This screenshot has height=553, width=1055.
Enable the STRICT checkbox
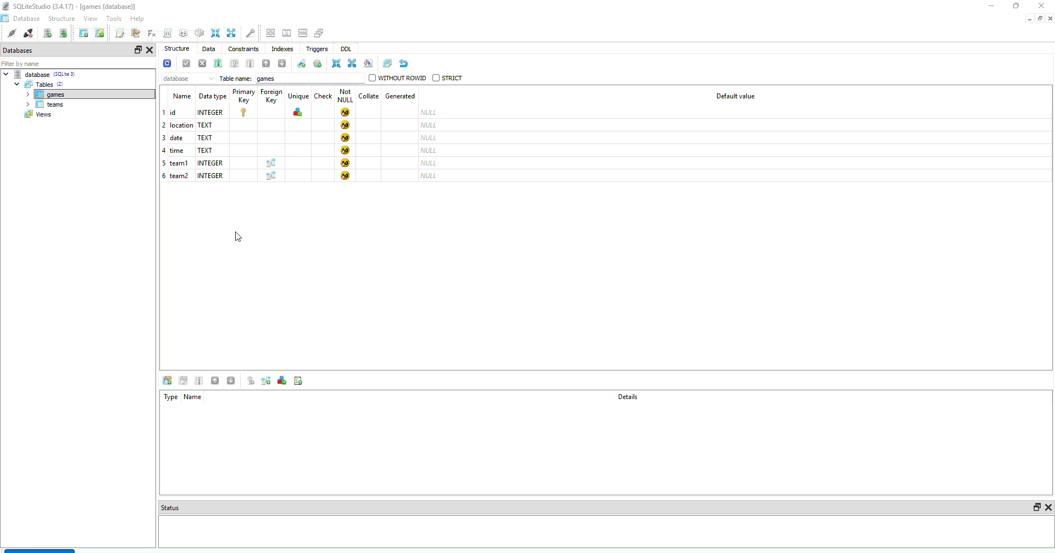coord(436,78)
